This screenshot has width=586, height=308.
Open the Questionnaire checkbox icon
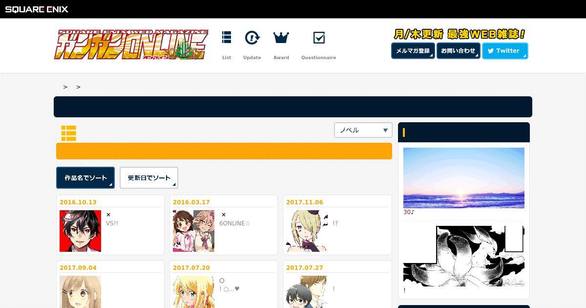[x=319, y=38]
